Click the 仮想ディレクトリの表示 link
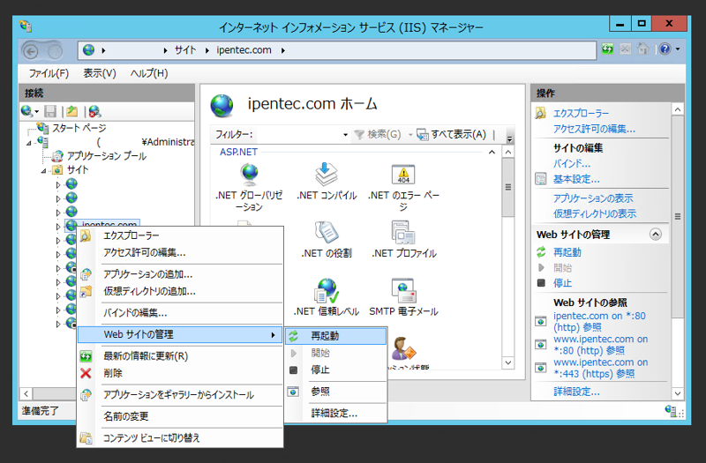Screen dimensions: 706x463 595,213
